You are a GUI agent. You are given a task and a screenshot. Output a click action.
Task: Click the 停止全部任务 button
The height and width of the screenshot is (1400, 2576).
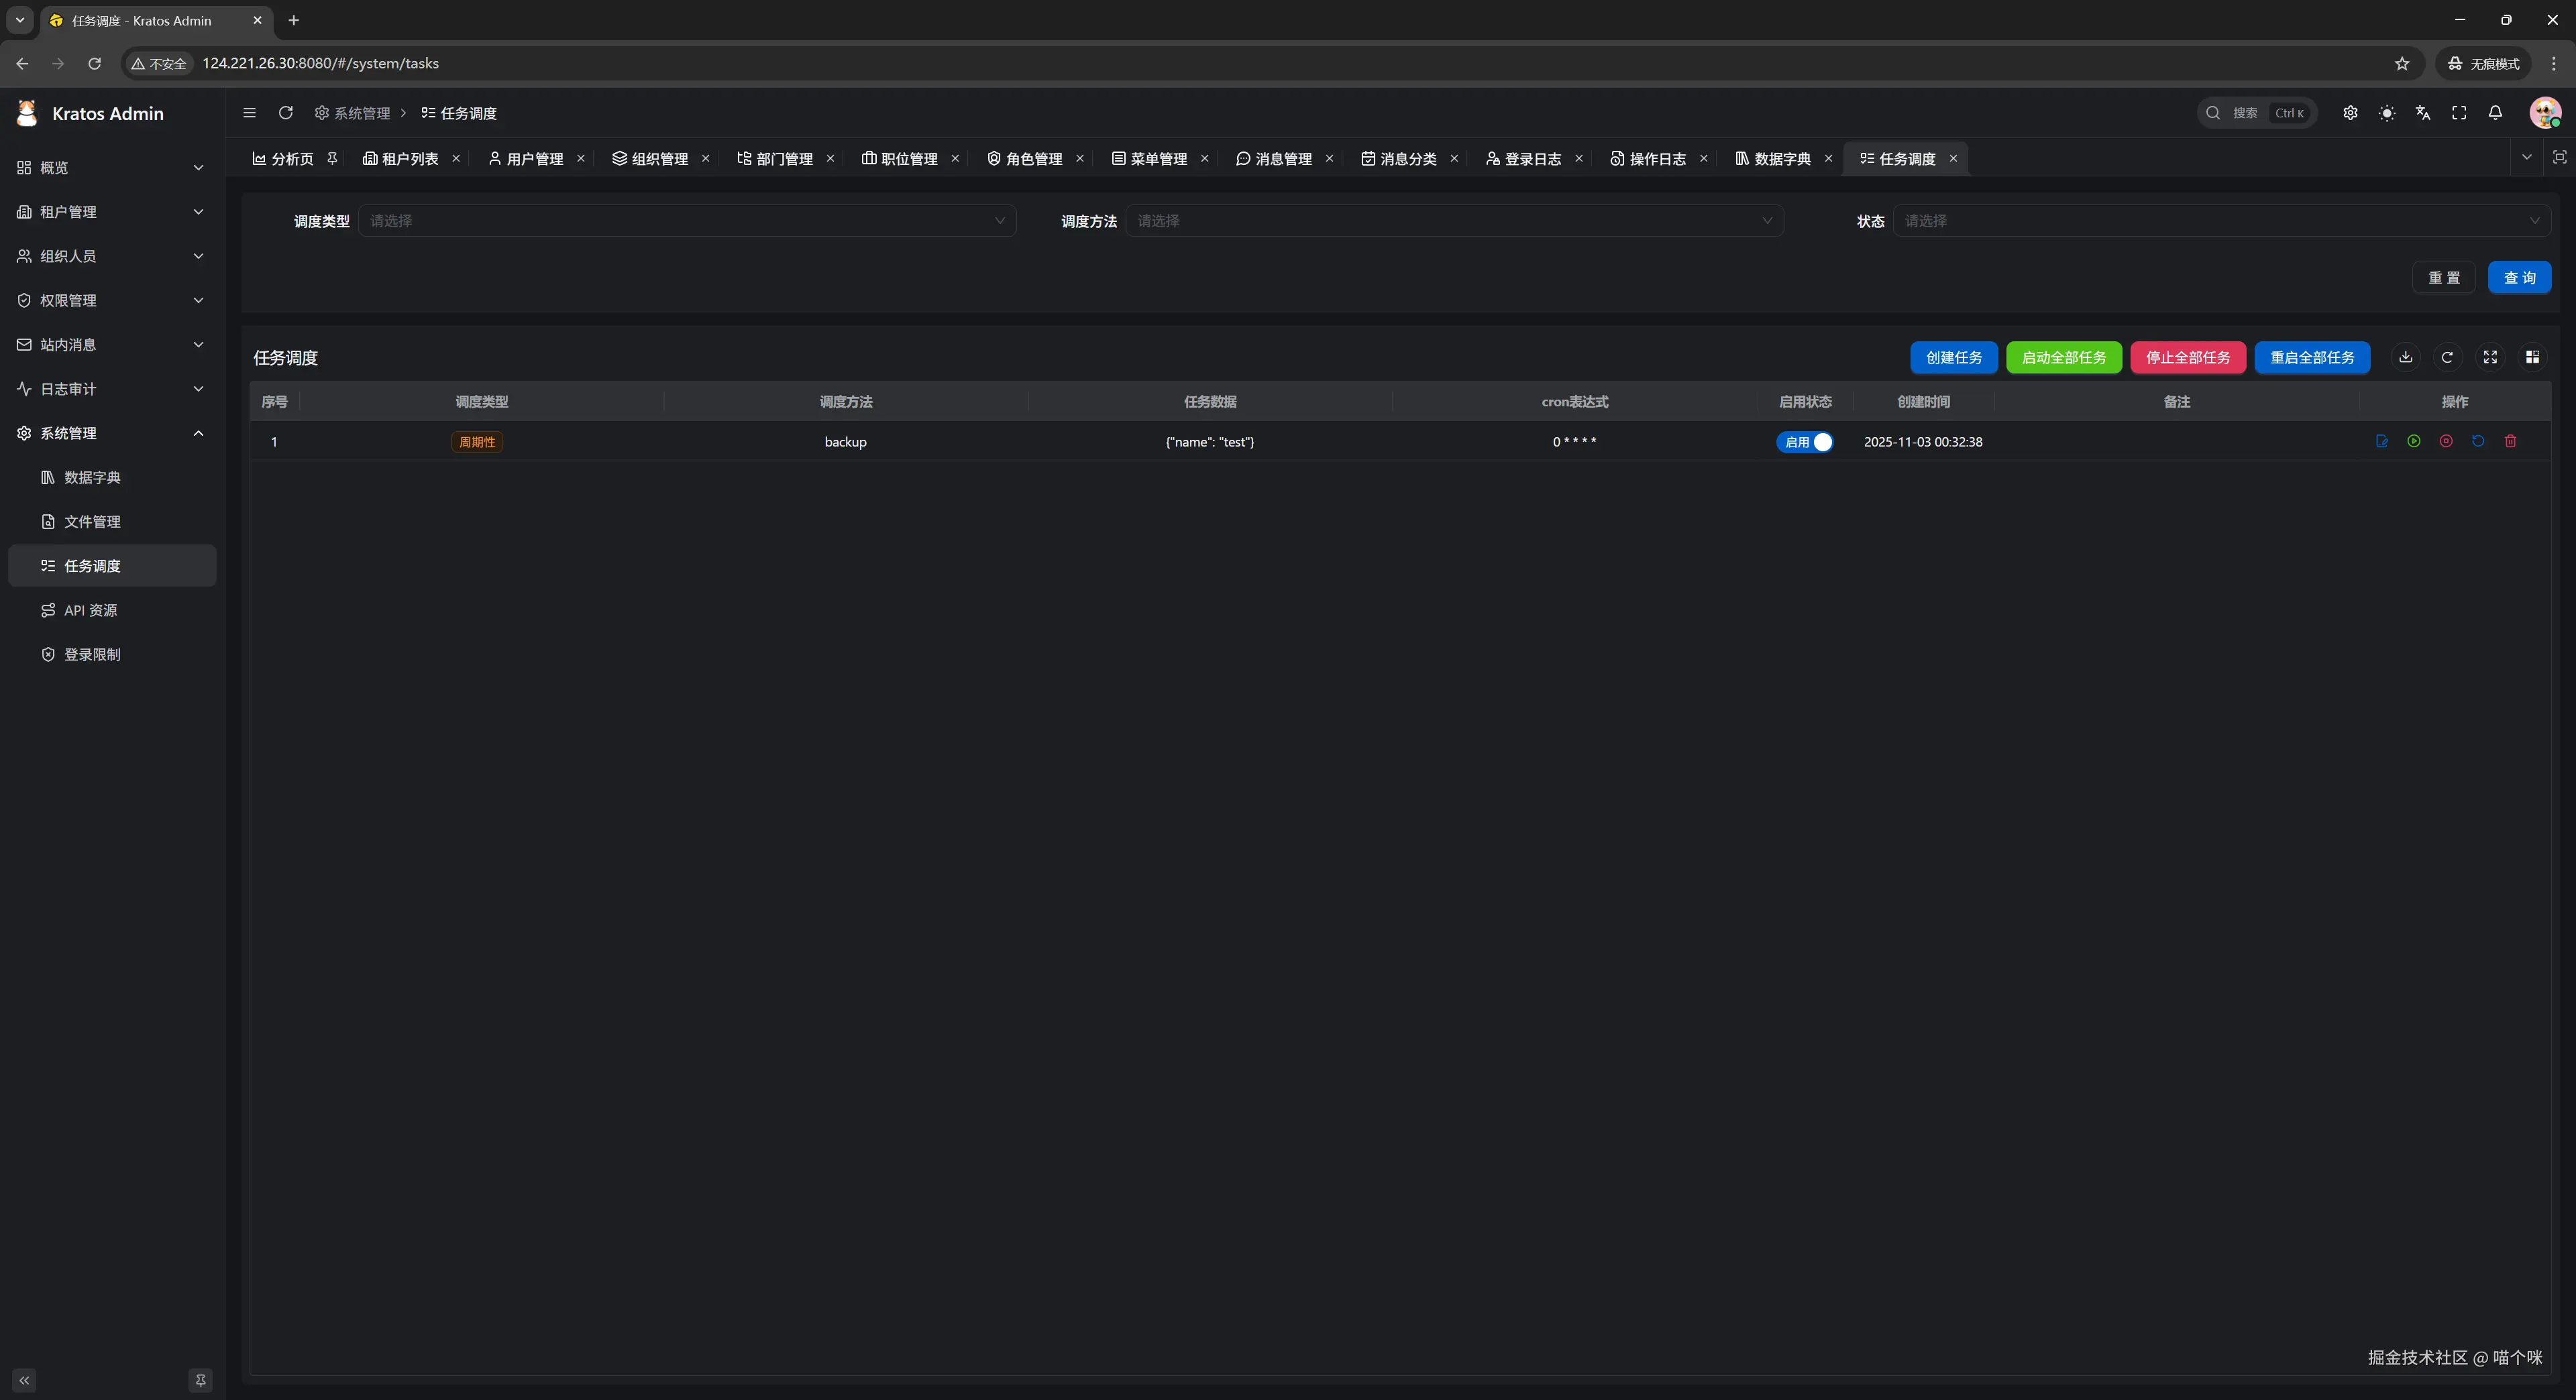2187,357
